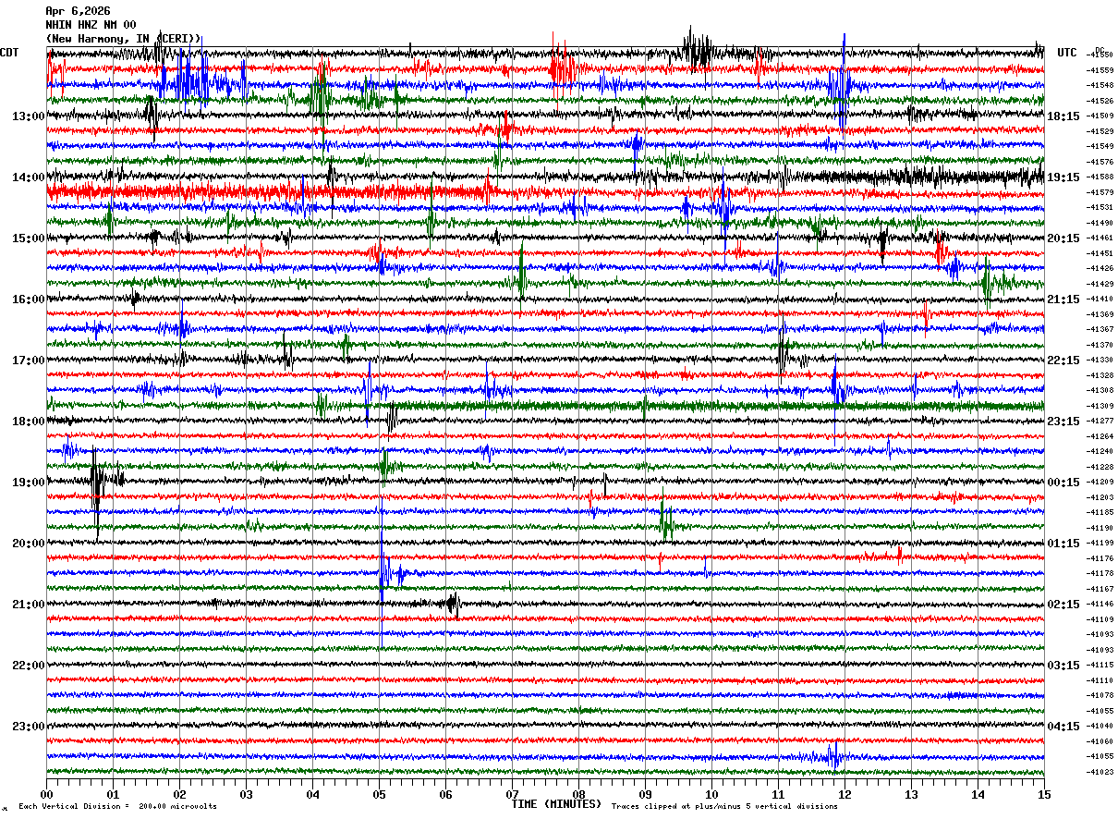Image resolution: width=1118 pixels, height=819 pixels.
Task: Click the DC offset value "-41461"
Action: [1100, 238]
